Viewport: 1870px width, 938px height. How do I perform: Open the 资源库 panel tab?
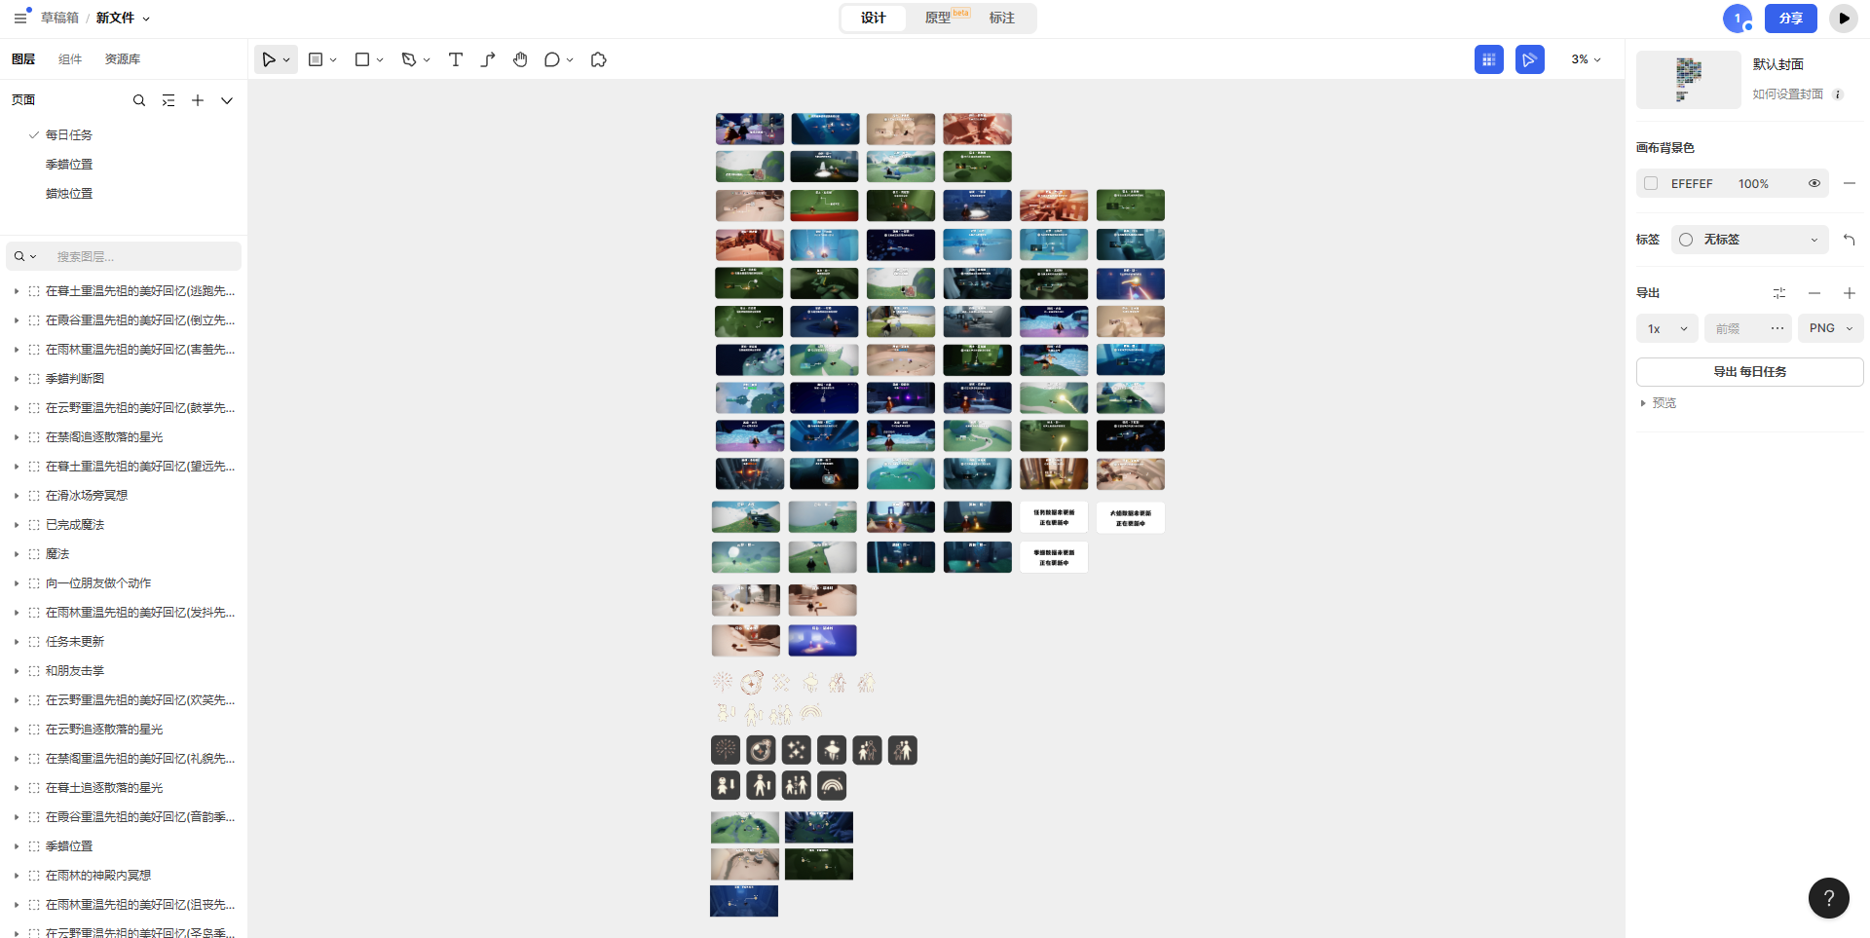(x=123, y=59)
